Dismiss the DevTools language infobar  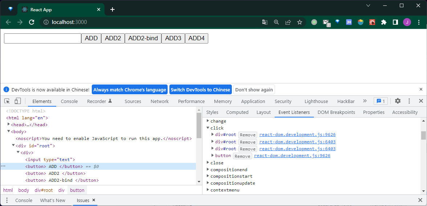421,89
